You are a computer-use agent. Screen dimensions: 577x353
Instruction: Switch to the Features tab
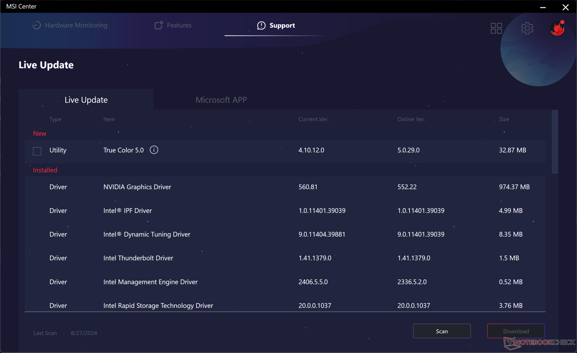coord(173,25)
